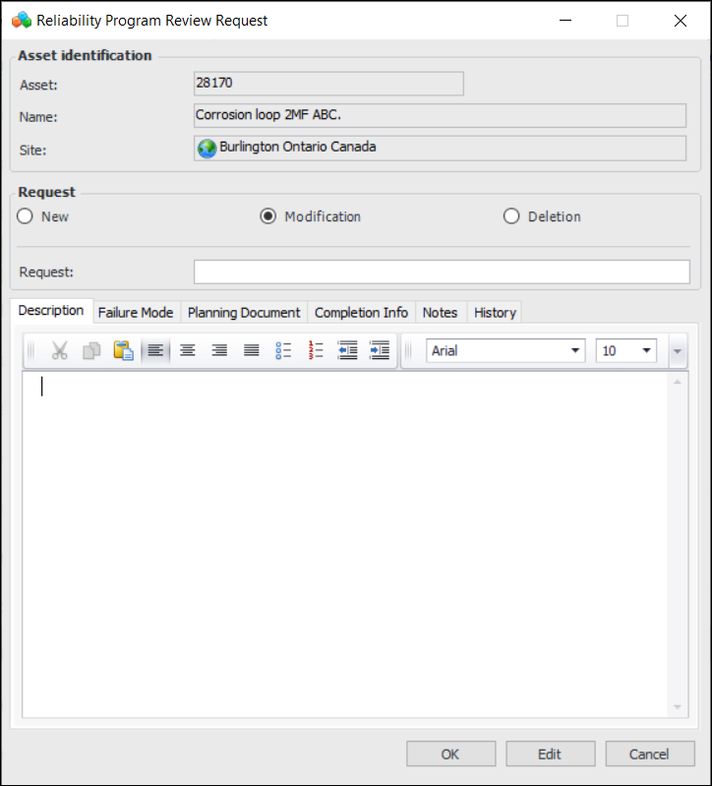Image resolution: width=712 pixels, height=786 pixels.
Task: Open the font size 10 dropdown
Action: coord(646,350)
